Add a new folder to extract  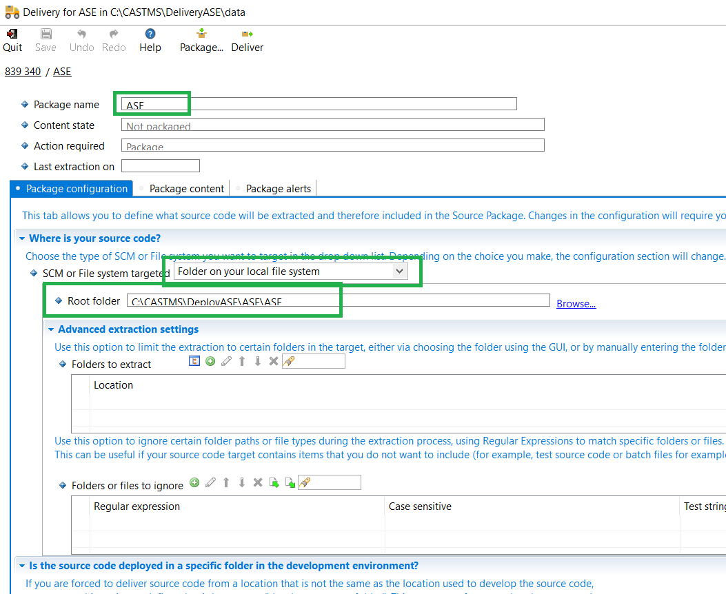pyautogui.click(x=210, y=361)
